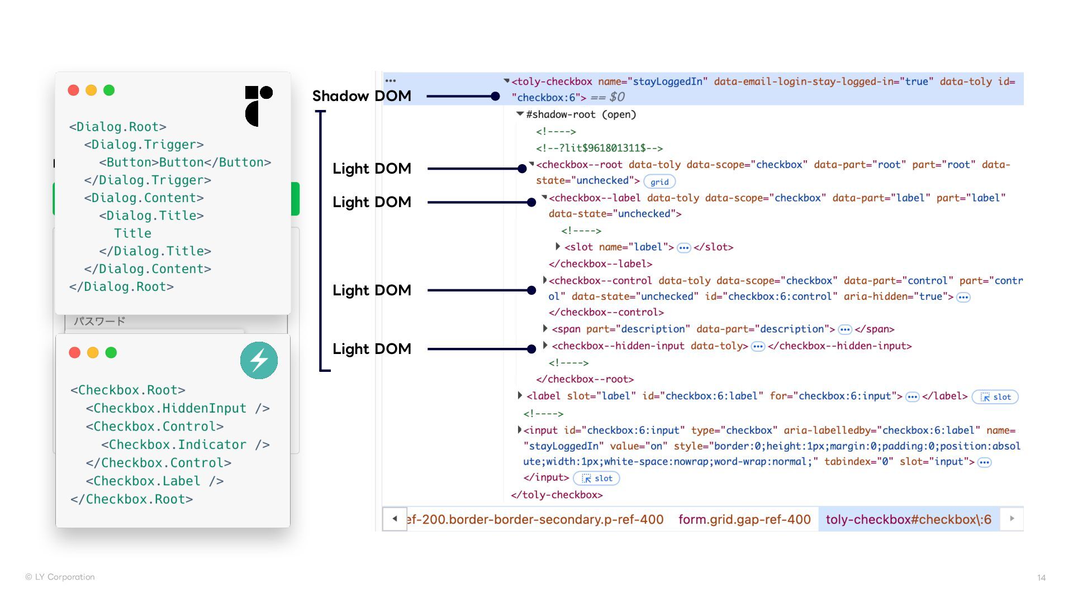1073x603 pixels.
Task: Expand the input checkbox:6:input node
Action: tap(520, 430)
